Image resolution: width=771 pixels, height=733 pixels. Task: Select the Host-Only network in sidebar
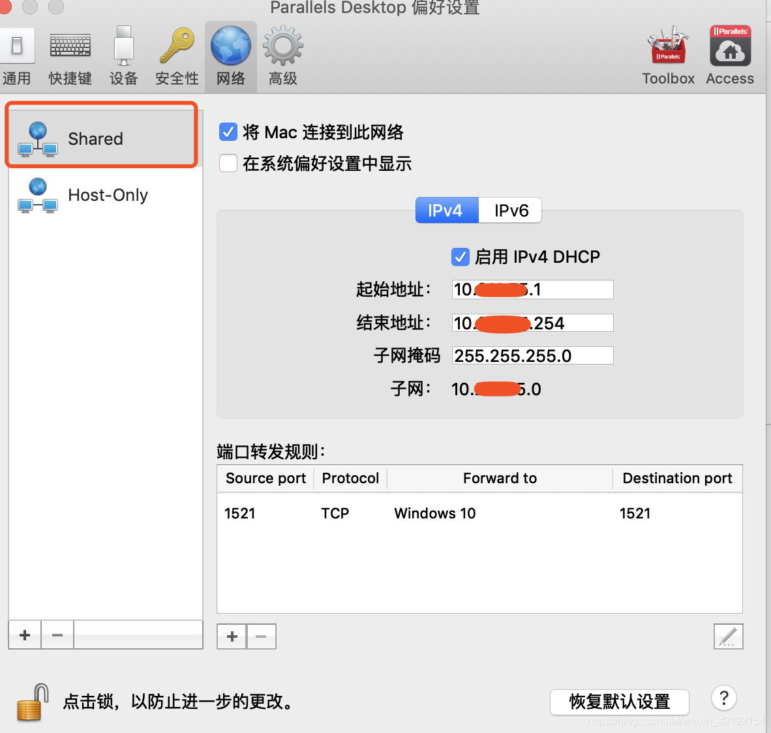tap(105, 195)
